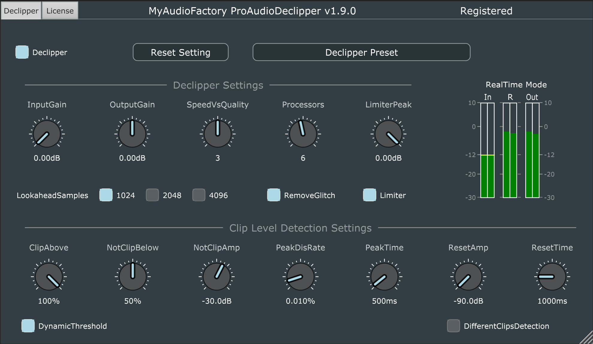
Task: Switch to the Declipper tab
Action: point(21,11)
